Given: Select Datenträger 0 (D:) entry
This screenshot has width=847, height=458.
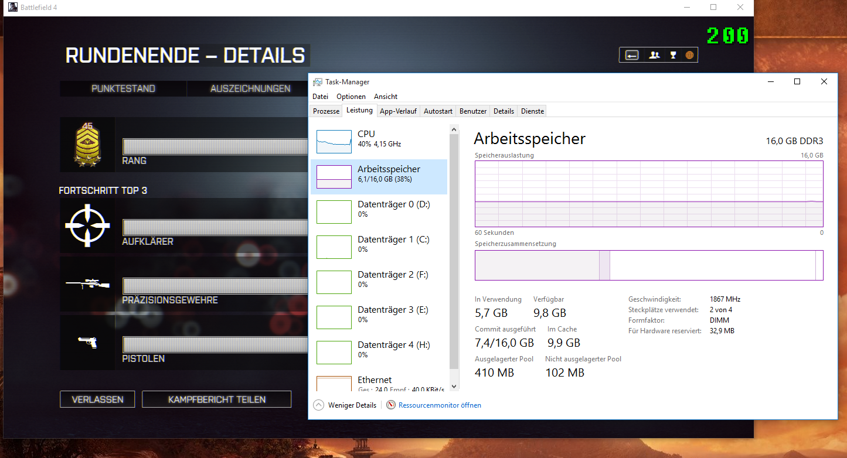Looking at the screenshot, I should (379, 212).
